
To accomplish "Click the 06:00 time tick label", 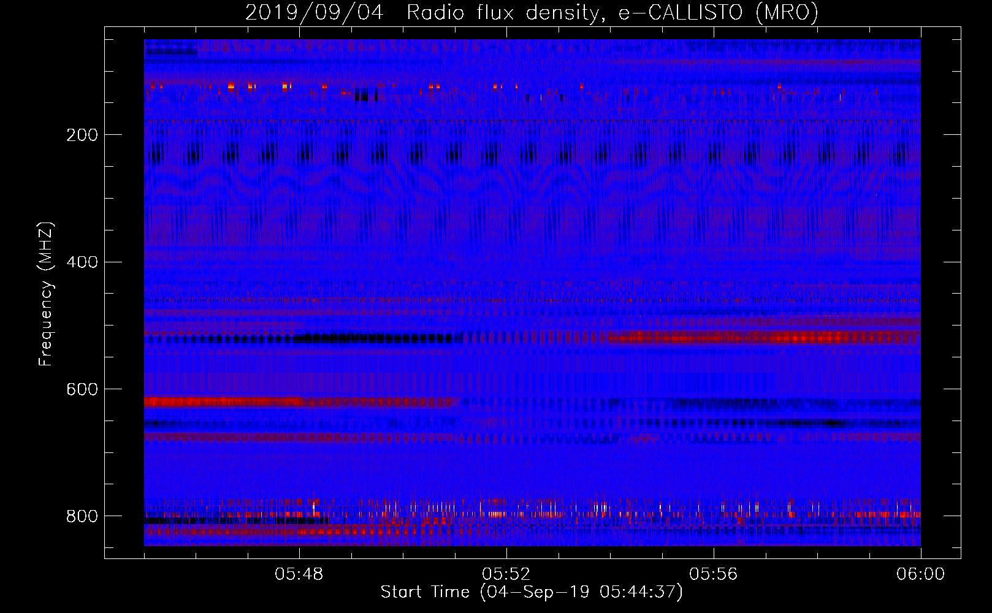I will [x=920, y=574].
